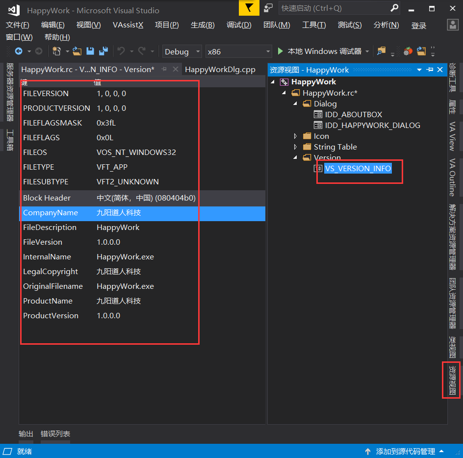Open the Debug configuration dropdown
Screen dimensions: 463x458
[182, 51]
